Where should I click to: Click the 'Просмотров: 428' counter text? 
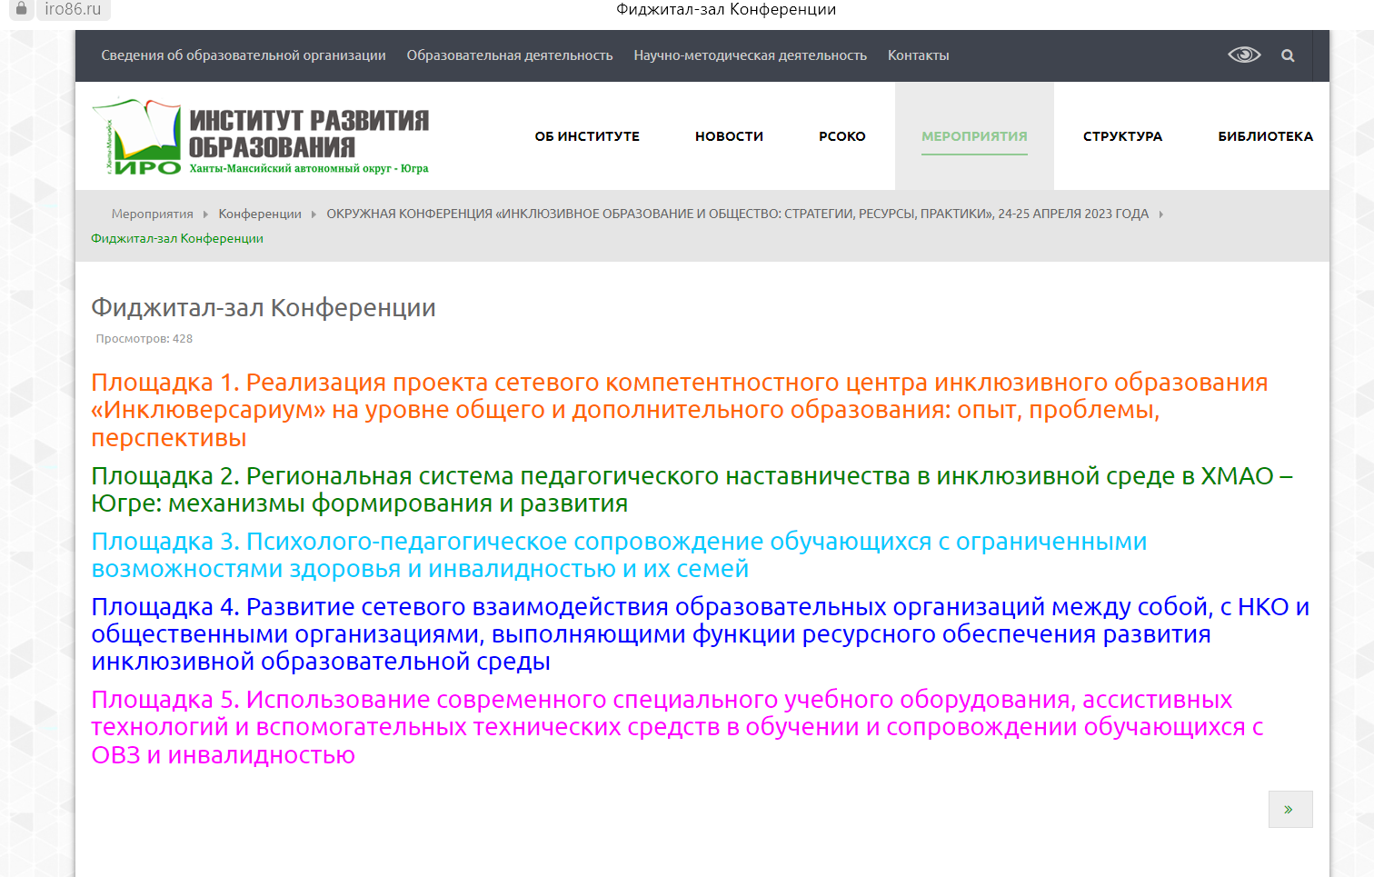[x=144, y=338]
